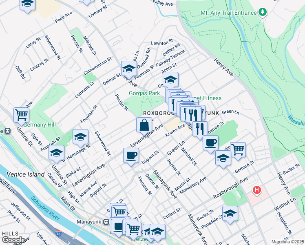Click the Houghton St label
Image resolution: width=305 pixels, height=245 pixels.
[284, 223]
